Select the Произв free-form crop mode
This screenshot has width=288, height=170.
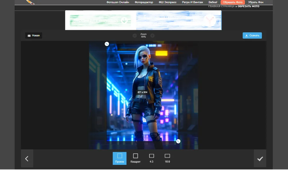coord(120,158)
